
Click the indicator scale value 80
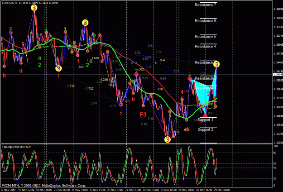coord(275,153)
